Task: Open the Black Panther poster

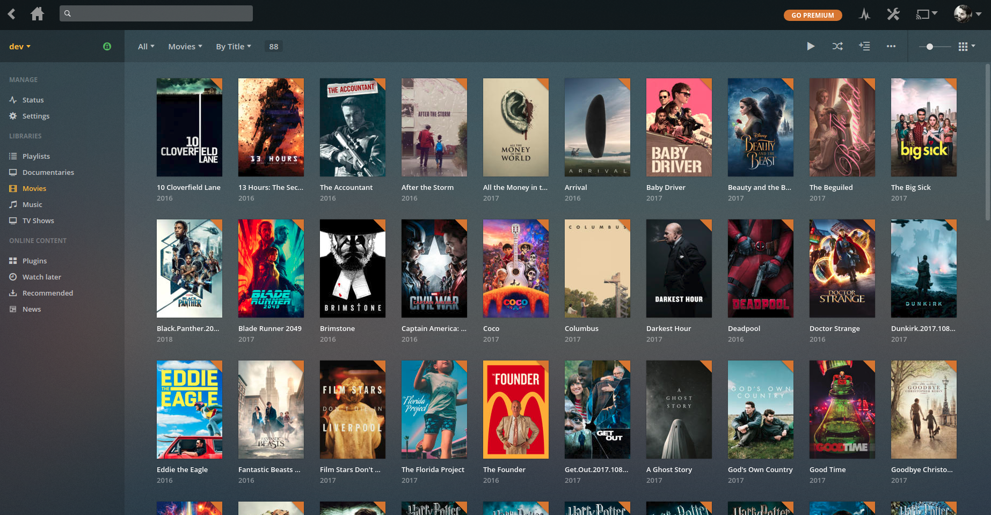Action: pos(190,268)
